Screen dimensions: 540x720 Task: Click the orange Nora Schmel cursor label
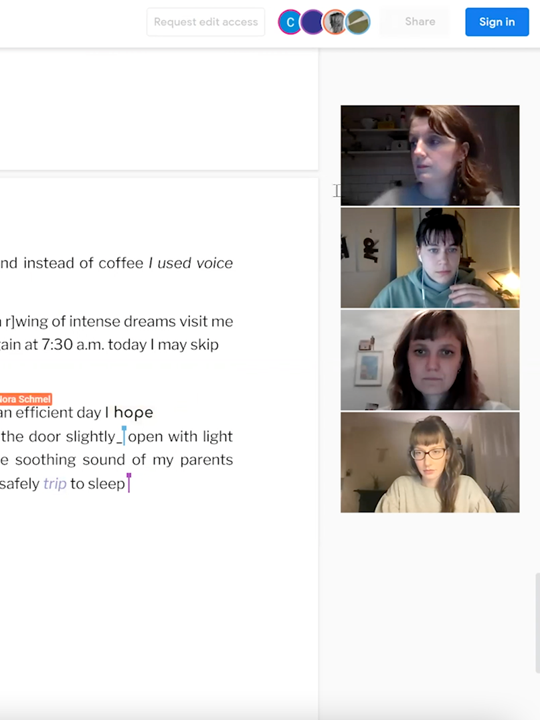[x=25, y=399]
